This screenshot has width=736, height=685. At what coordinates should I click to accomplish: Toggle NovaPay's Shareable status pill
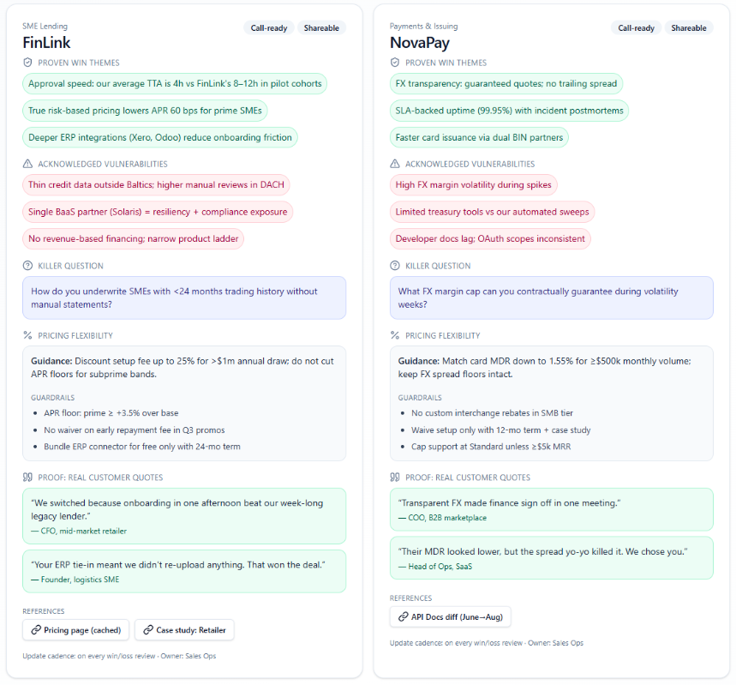coord(688,27)
